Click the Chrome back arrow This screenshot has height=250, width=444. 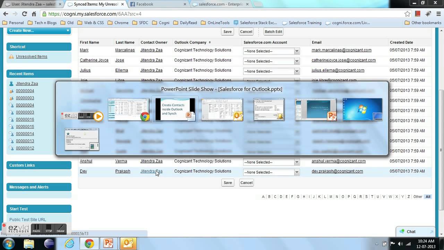[6, 14]
